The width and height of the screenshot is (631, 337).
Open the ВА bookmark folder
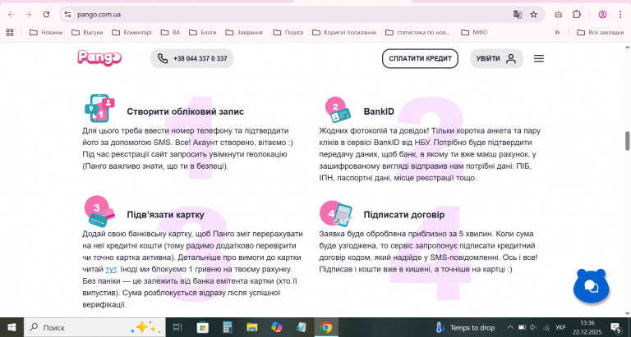170,33
